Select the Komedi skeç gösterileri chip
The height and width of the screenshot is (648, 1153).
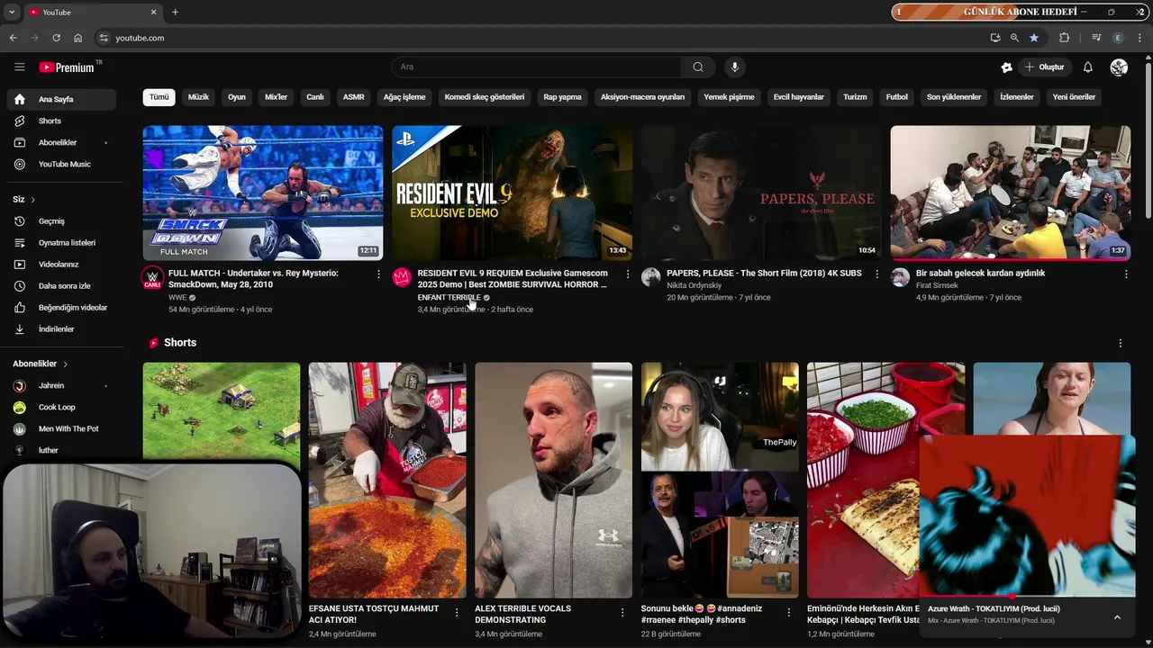[x=485, y=97]
